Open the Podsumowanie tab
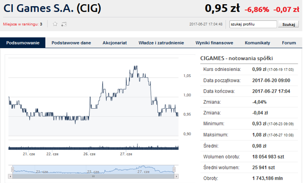The width and height of the screenshot is (303, 183). 23,43
